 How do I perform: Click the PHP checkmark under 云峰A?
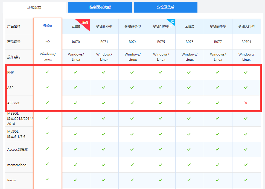point(47,72)
